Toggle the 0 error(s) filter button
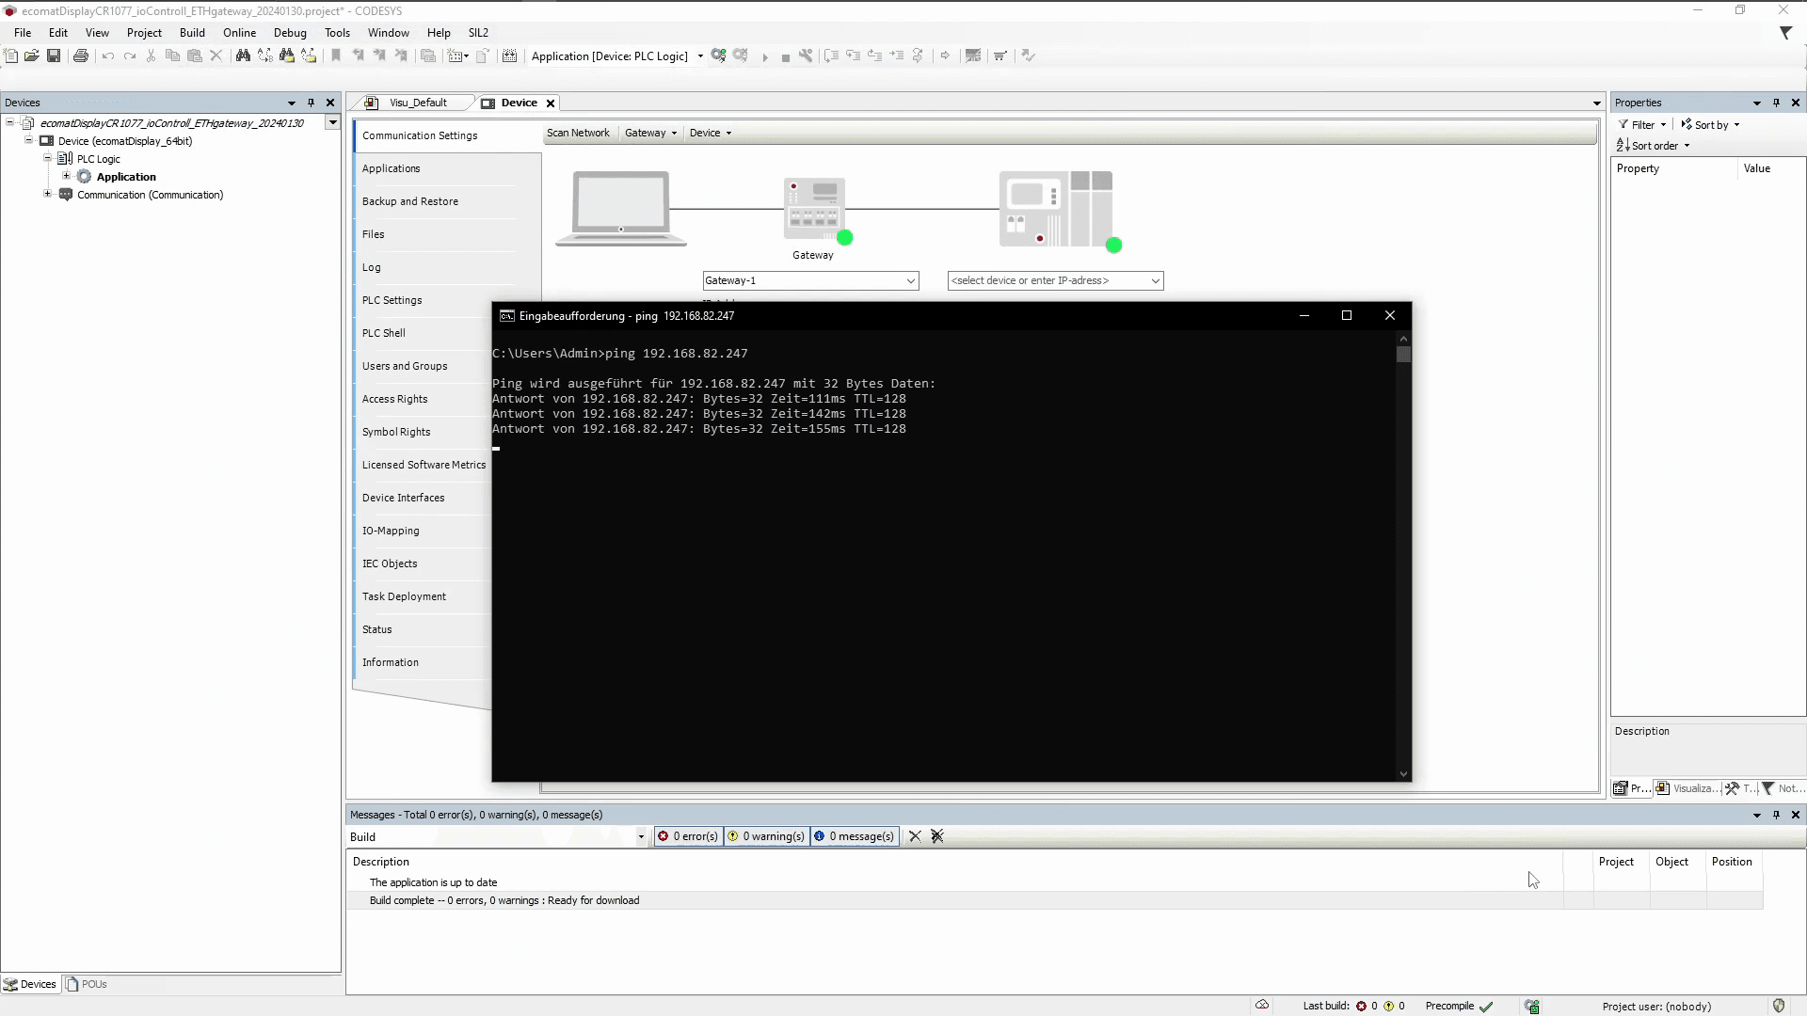The height and width of the screenshot is (1016, 1807). pos(688,836)
